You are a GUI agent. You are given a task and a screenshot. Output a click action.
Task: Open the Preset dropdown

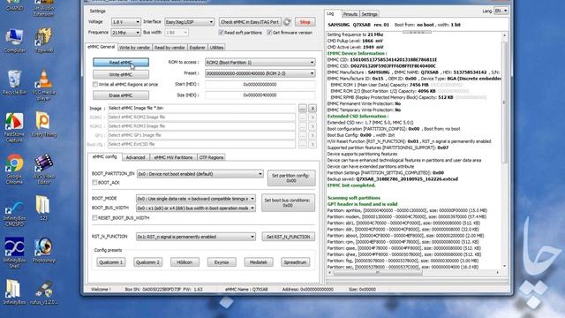(260, 73)
